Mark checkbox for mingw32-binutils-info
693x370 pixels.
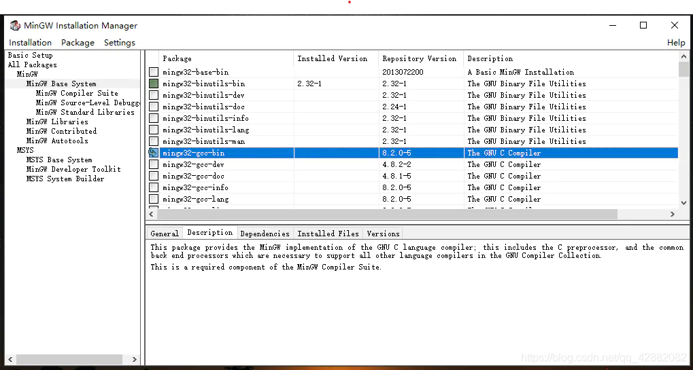[154, 118]
